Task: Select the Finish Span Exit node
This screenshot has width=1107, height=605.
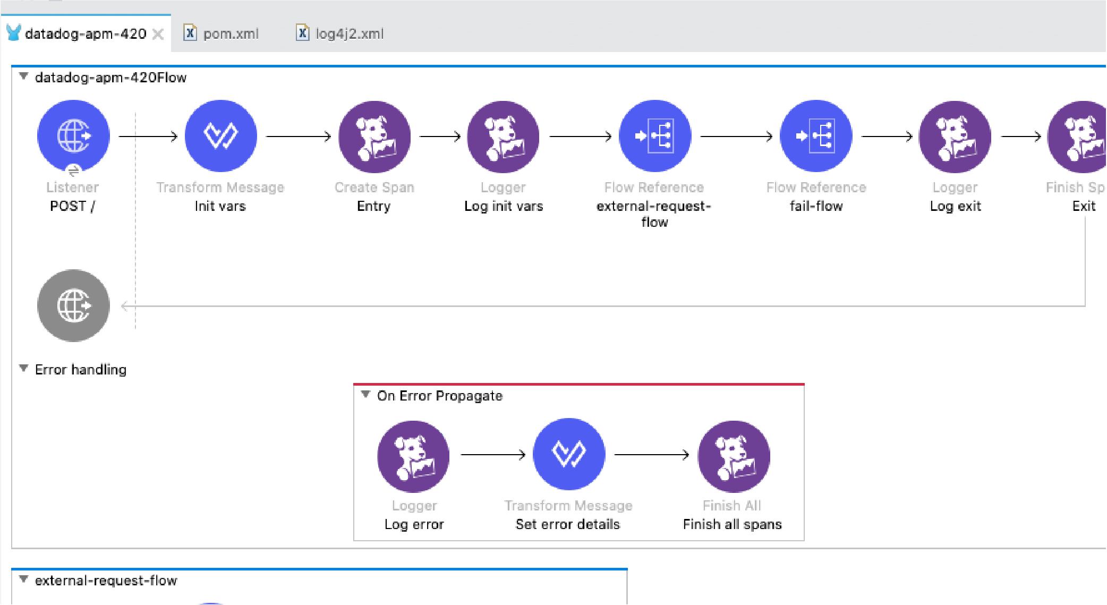Action: click(1077, 137)
